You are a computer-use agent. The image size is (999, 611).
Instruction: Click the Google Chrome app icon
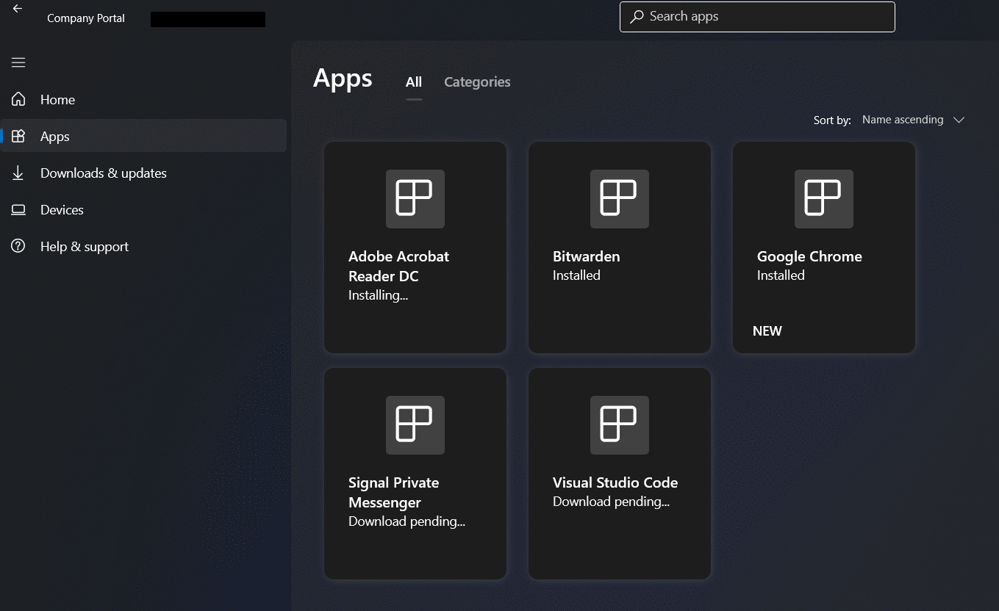[x=824, y=199]
